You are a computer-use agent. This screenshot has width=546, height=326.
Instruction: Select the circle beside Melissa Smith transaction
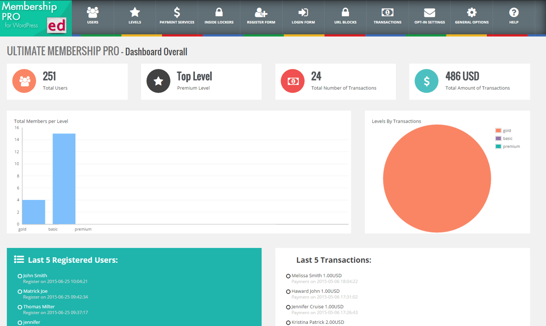(289, 275)
